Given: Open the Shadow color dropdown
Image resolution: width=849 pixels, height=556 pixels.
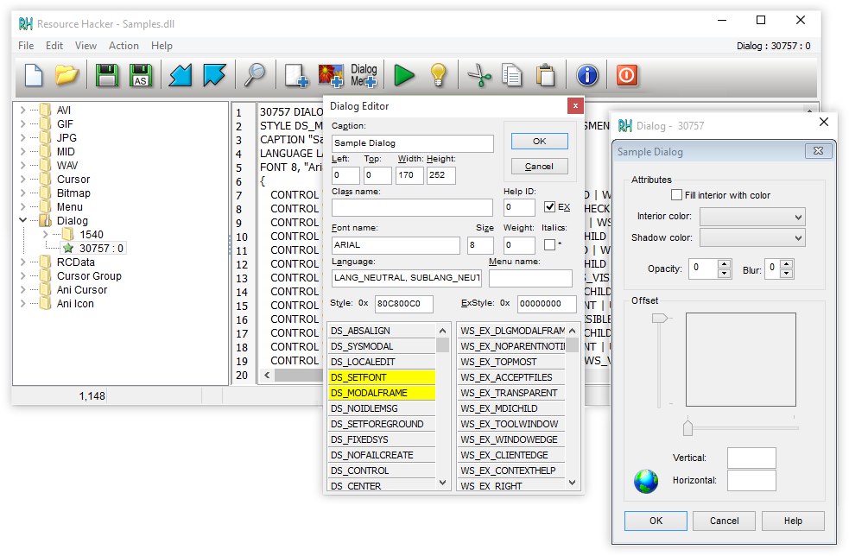Looking at the screenshot, I should point(751,237).
